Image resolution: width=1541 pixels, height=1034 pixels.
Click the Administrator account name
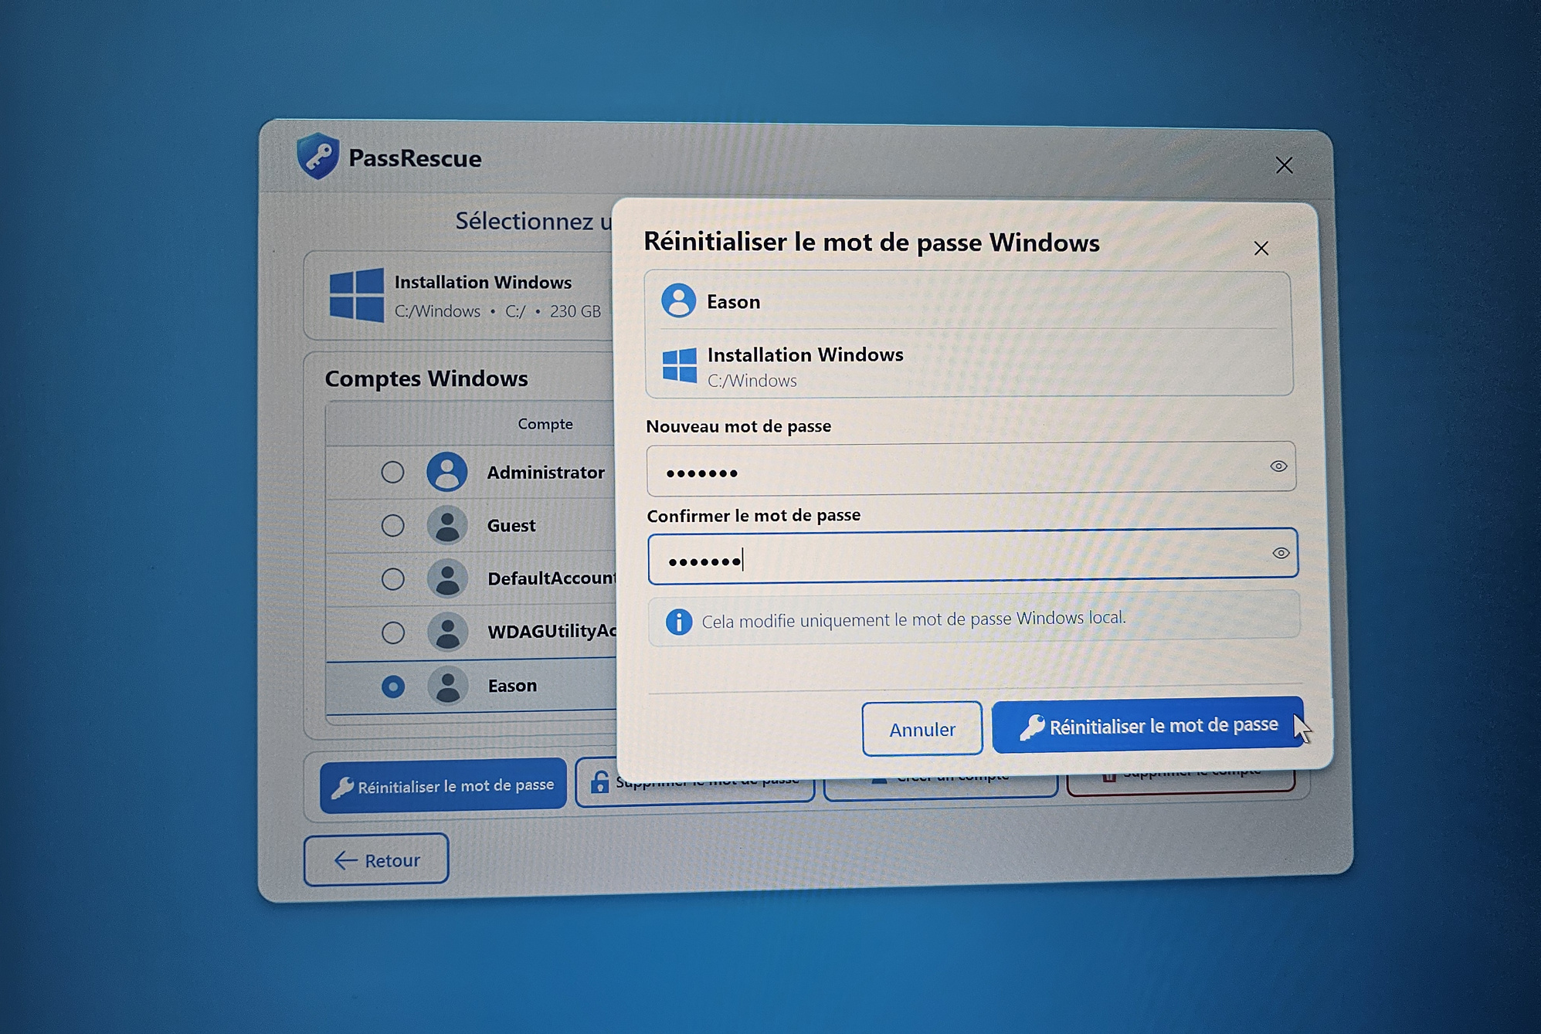coord(545,472)
